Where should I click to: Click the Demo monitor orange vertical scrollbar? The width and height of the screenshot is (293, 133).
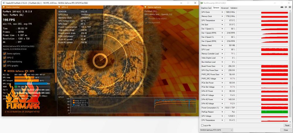[x=56, y=46]
